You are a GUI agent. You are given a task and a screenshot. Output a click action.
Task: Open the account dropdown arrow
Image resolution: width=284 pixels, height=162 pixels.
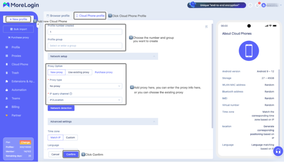(x=281, y=5)
